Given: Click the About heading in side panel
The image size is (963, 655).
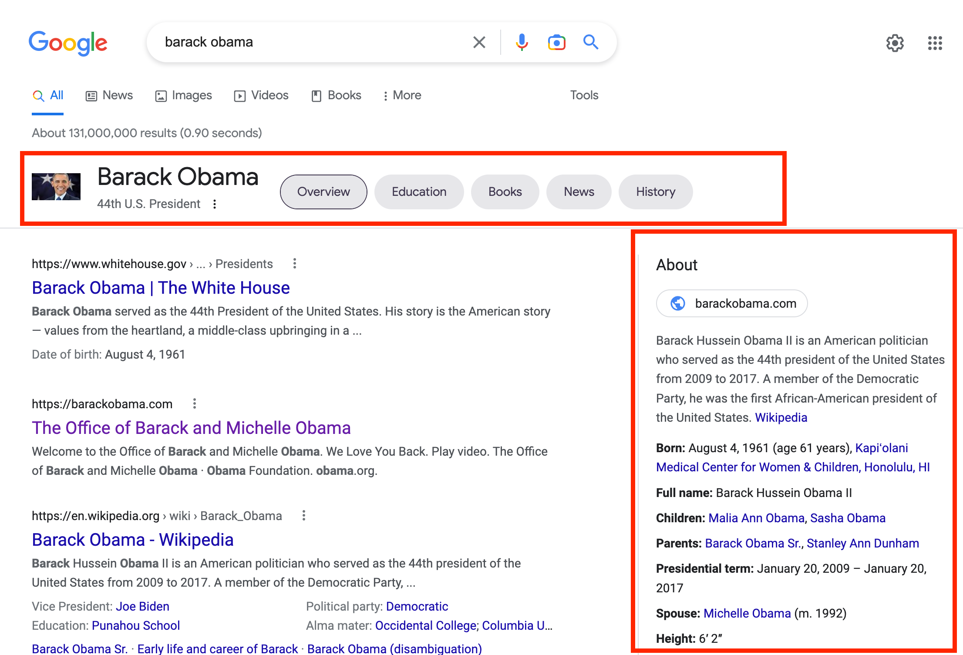Looking at the screenshot, I should [x=677, y=265].
